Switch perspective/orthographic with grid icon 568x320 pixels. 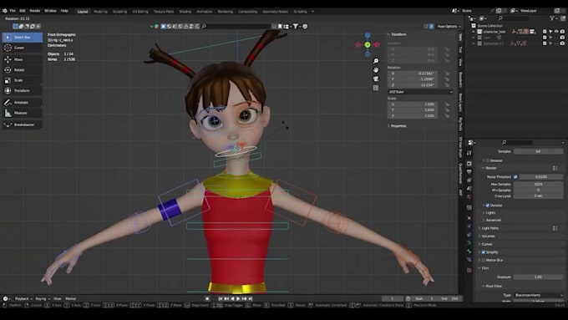click(376, 88)
